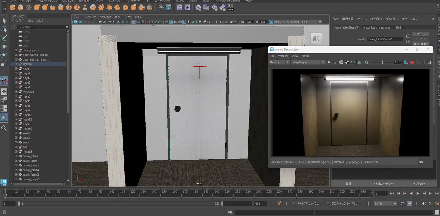Screen dimensions: 440x216
Task: Expand the tuuro_tenjo node in the Outliner
Action: 16,156
